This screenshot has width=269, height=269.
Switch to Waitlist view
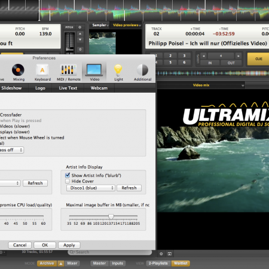point(181,264)
